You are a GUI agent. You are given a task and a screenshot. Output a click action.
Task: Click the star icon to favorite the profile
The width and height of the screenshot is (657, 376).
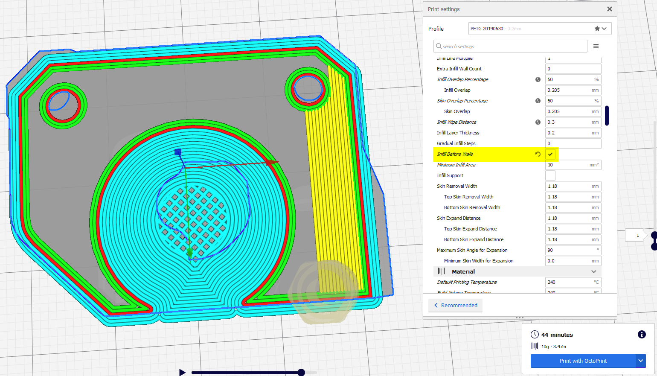[x=596, y=28]
